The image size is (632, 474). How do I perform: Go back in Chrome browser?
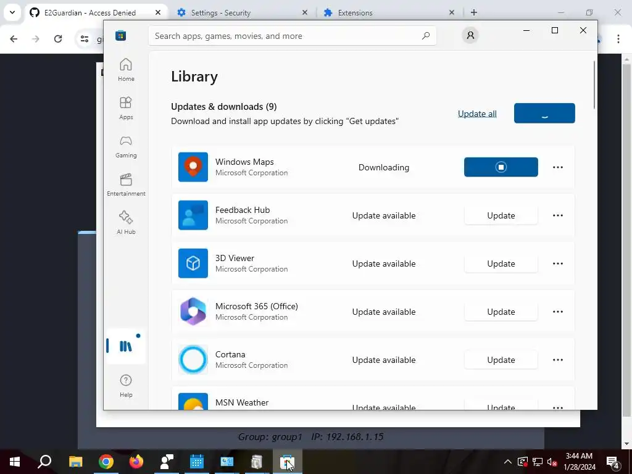(x=14, y=39)
